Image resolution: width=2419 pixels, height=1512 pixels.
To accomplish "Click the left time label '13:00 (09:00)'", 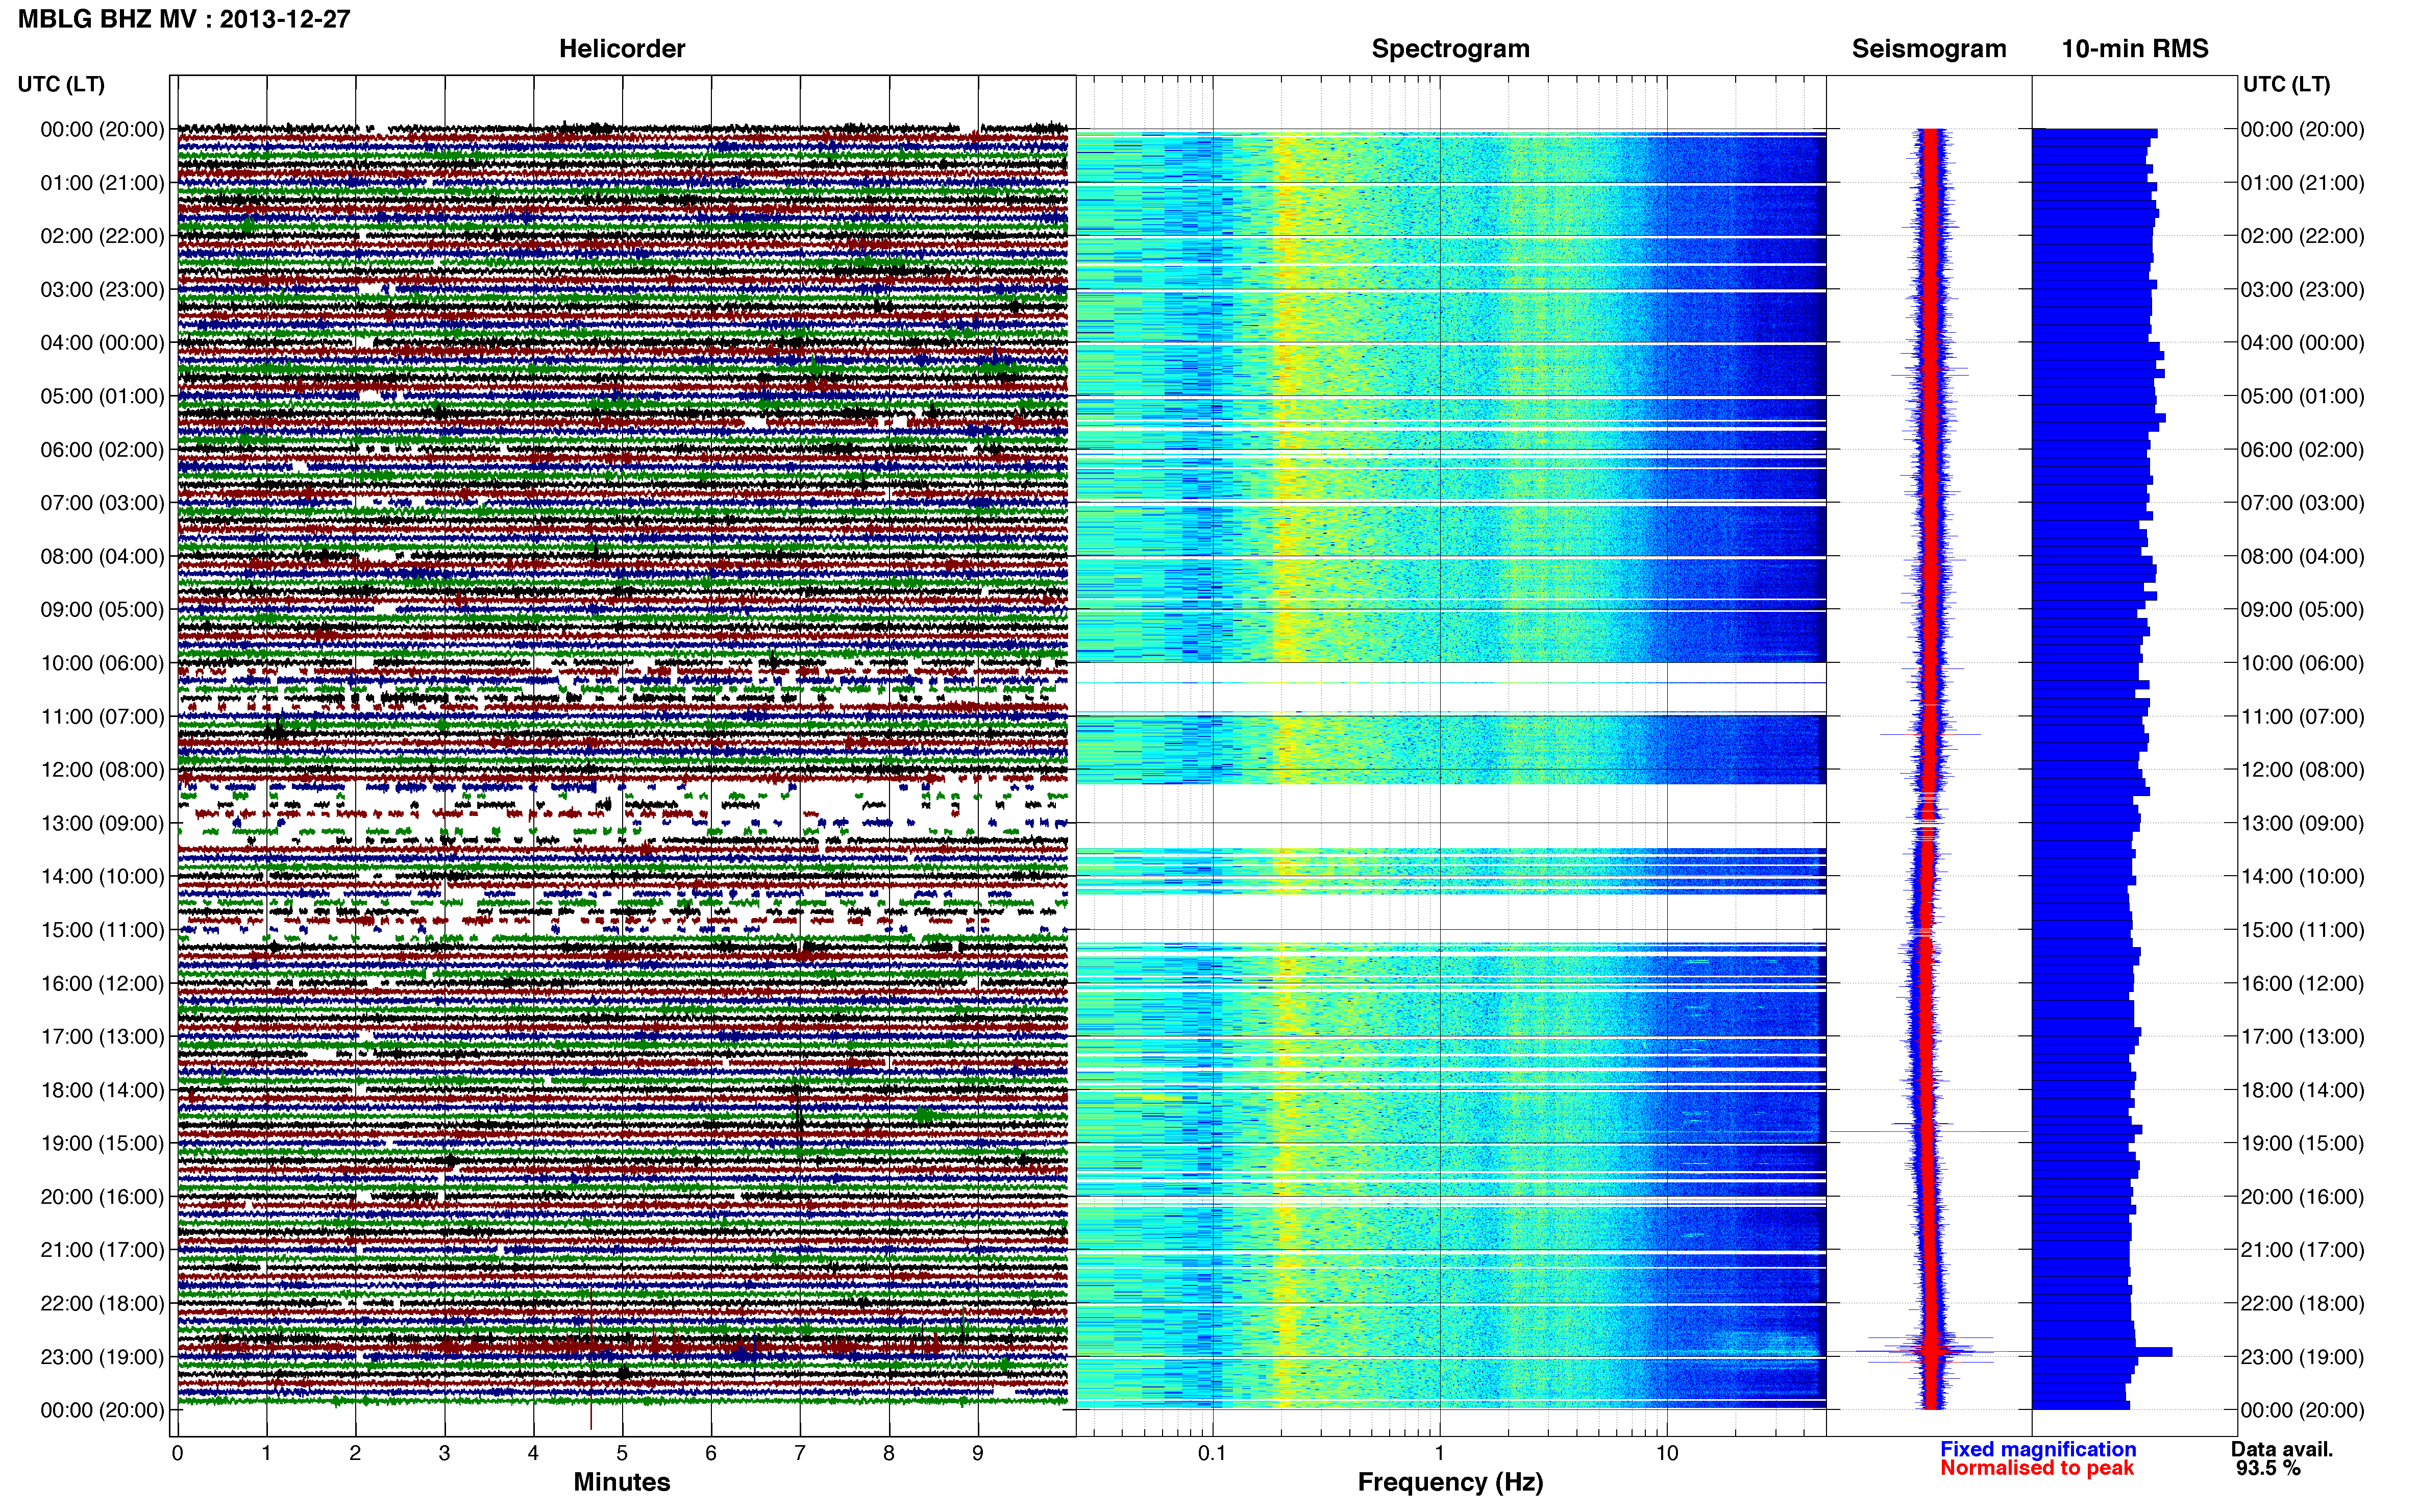I will coord(102,823).
